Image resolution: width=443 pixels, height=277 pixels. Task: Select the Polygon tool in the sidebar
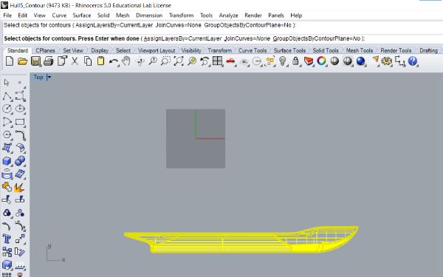click(x=7, y=135)
